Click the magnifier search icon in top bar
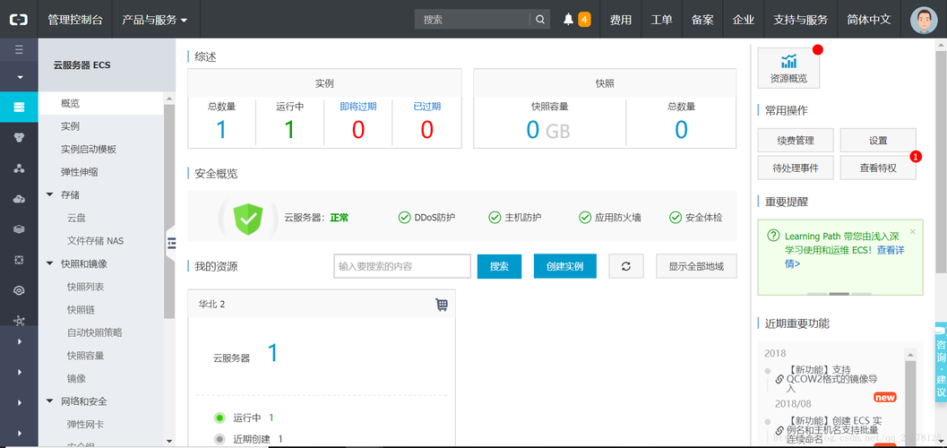This screenshot has height=448, width=947. click(540, 20)
